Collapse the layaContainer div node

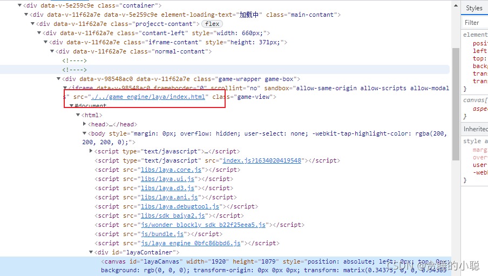[91, 252]
